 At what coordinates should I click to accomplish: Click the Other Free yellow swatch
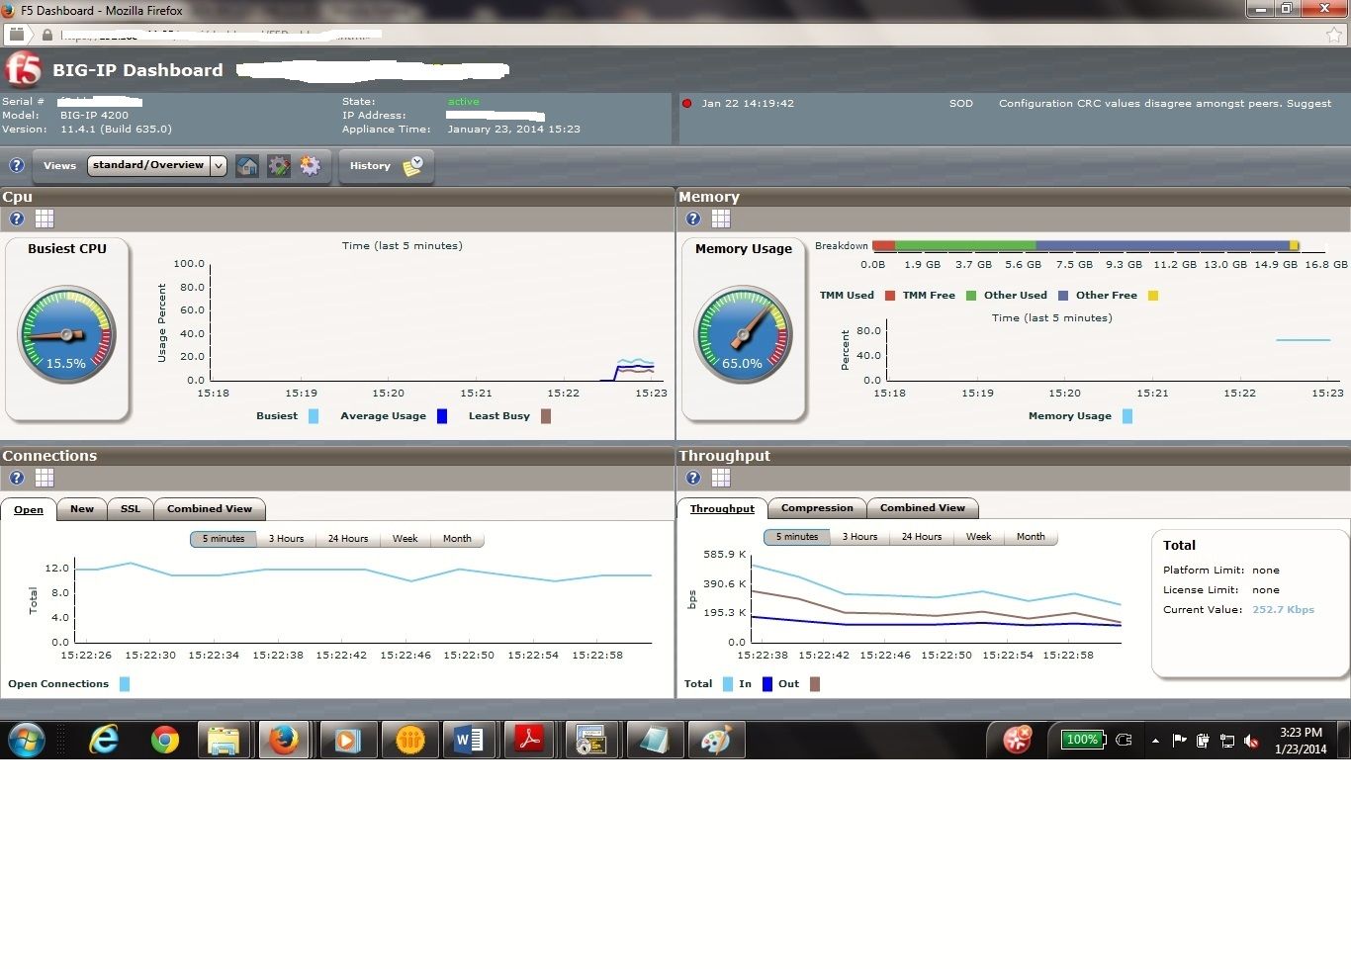(1153, 296)
